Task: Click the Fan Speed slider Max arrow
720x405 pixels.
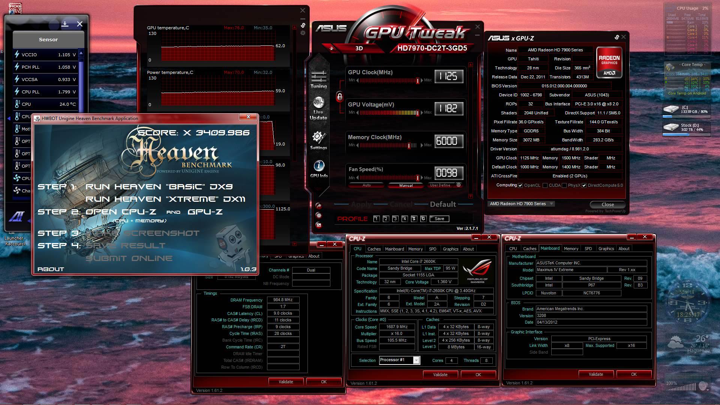Action: (x=422, y=178)
